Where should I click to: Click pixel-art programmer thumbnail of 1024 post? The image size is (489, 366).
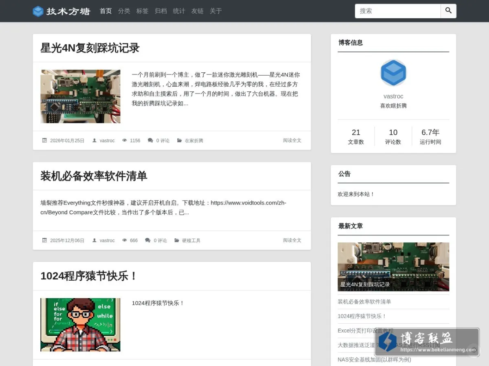click(80, 325)
